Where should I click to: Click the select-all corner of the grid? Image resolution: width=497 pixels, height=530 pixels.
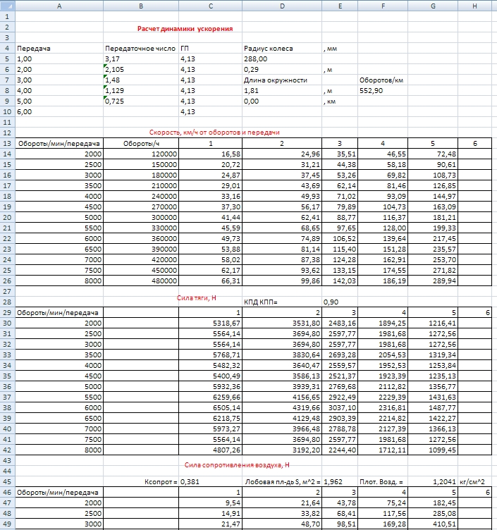click(x=6, y=6)
